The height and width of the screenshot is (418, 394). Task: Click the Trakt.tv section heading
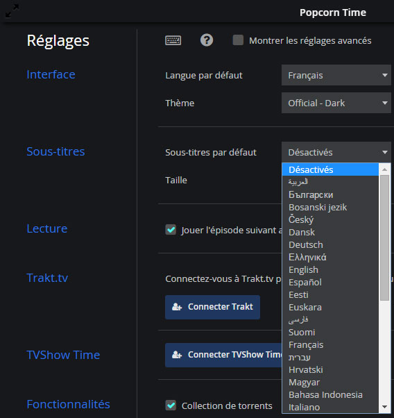(47, 278)
